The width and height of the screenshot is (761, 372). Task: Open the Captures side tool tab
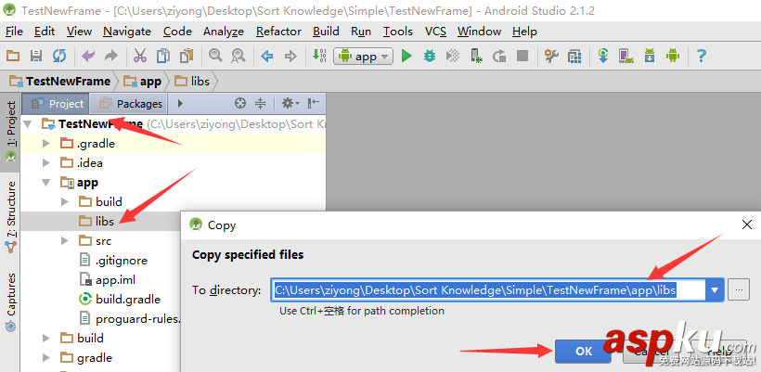pos(11,301)
